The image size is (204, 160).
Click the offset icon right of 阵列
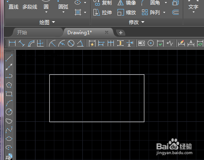coord(175,13)
